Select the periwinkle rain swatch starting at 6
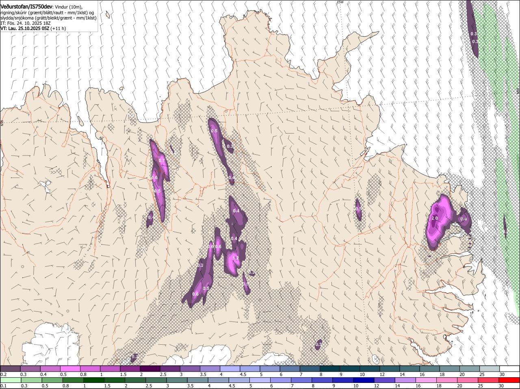The height and width of the screenshot is (389, 520). click(x=280, y=380)
